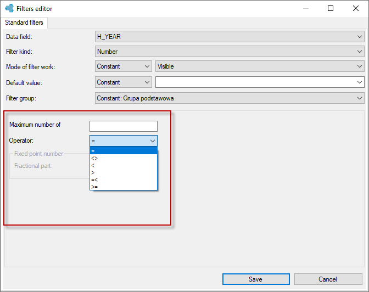Choose the < operator from the list

[x=124, y=165]
